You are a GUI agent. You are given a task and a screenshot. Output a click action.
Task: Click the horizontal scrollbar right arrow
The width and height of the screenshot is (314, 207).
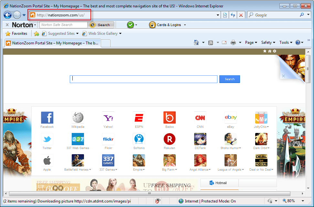pos(302,193)
